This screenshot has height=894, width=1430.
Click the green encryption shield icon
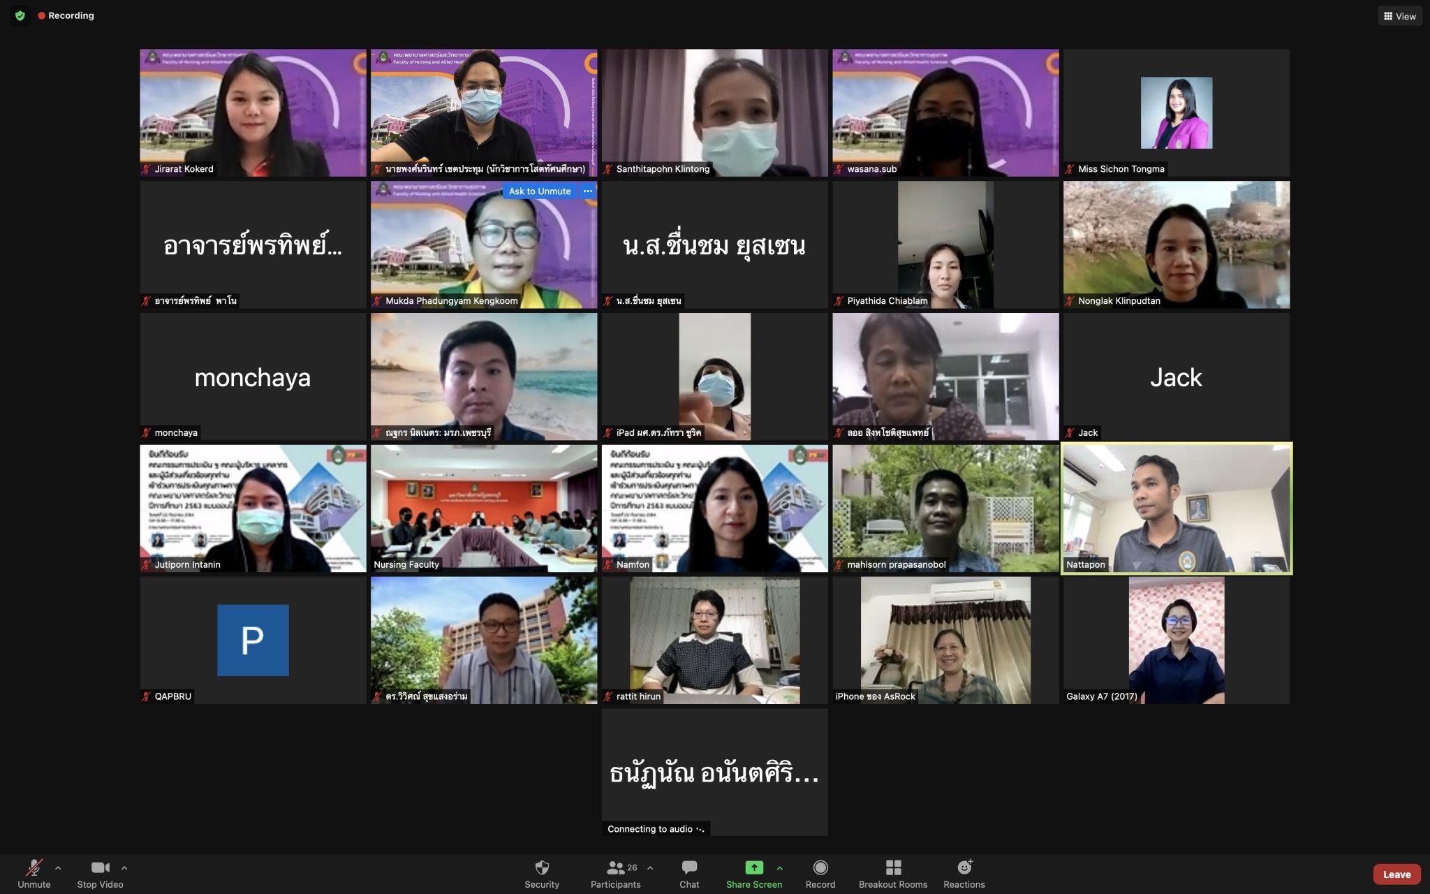tap(20, 15)
